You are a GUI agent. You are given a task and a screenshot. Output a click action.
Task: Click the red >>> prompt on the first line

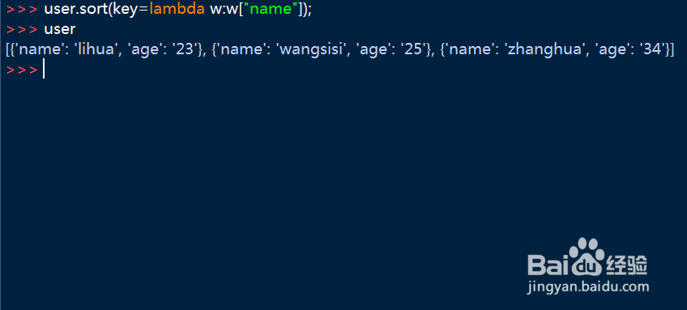pos(22,9)
